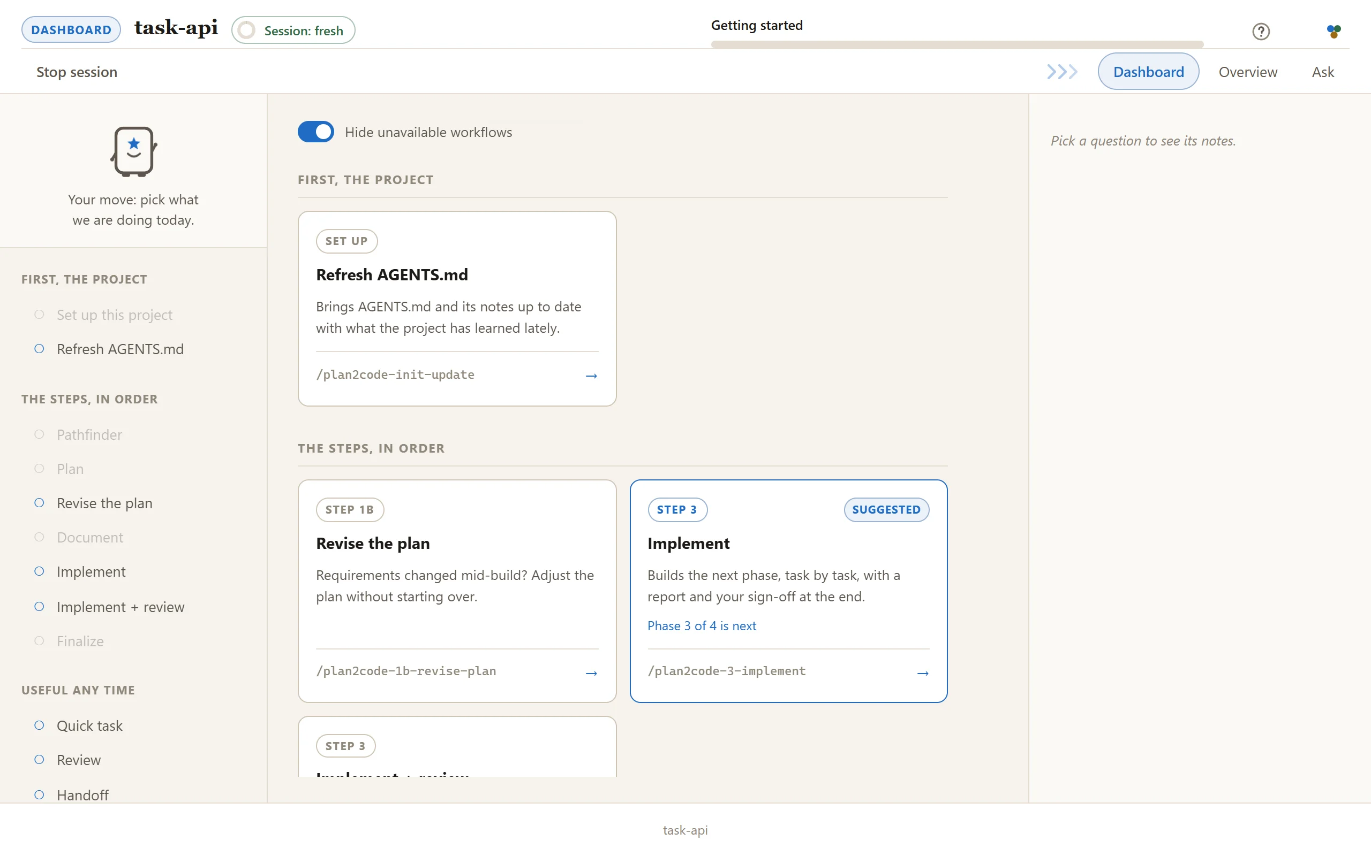Click disabled Plan item in sidebar
The width and height of the screenshot is (1371, 856).
click(x=59, y=469)
